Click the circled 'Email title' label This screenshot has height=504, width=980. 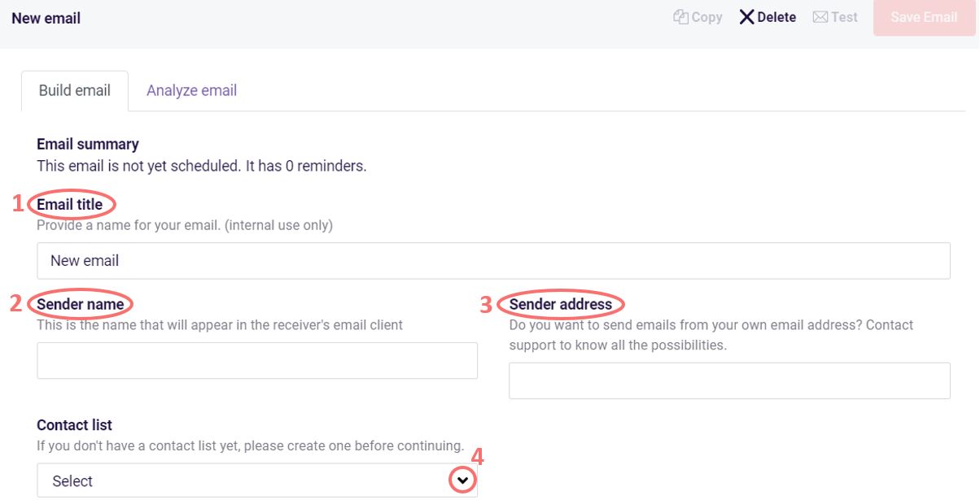pyautogui.click(x=69, y=205)
